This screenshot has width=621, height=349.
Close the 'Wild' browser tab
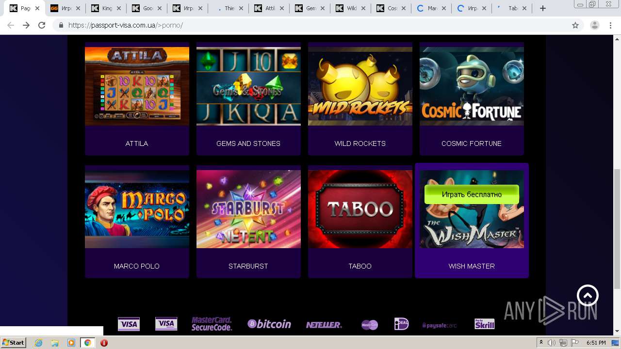click(x=363, y=8)
